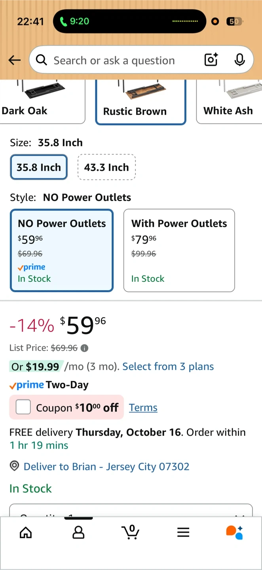262x570 pixels.
Task: Expand the Quantity dropdown
Action: click(x=131, y=511)
